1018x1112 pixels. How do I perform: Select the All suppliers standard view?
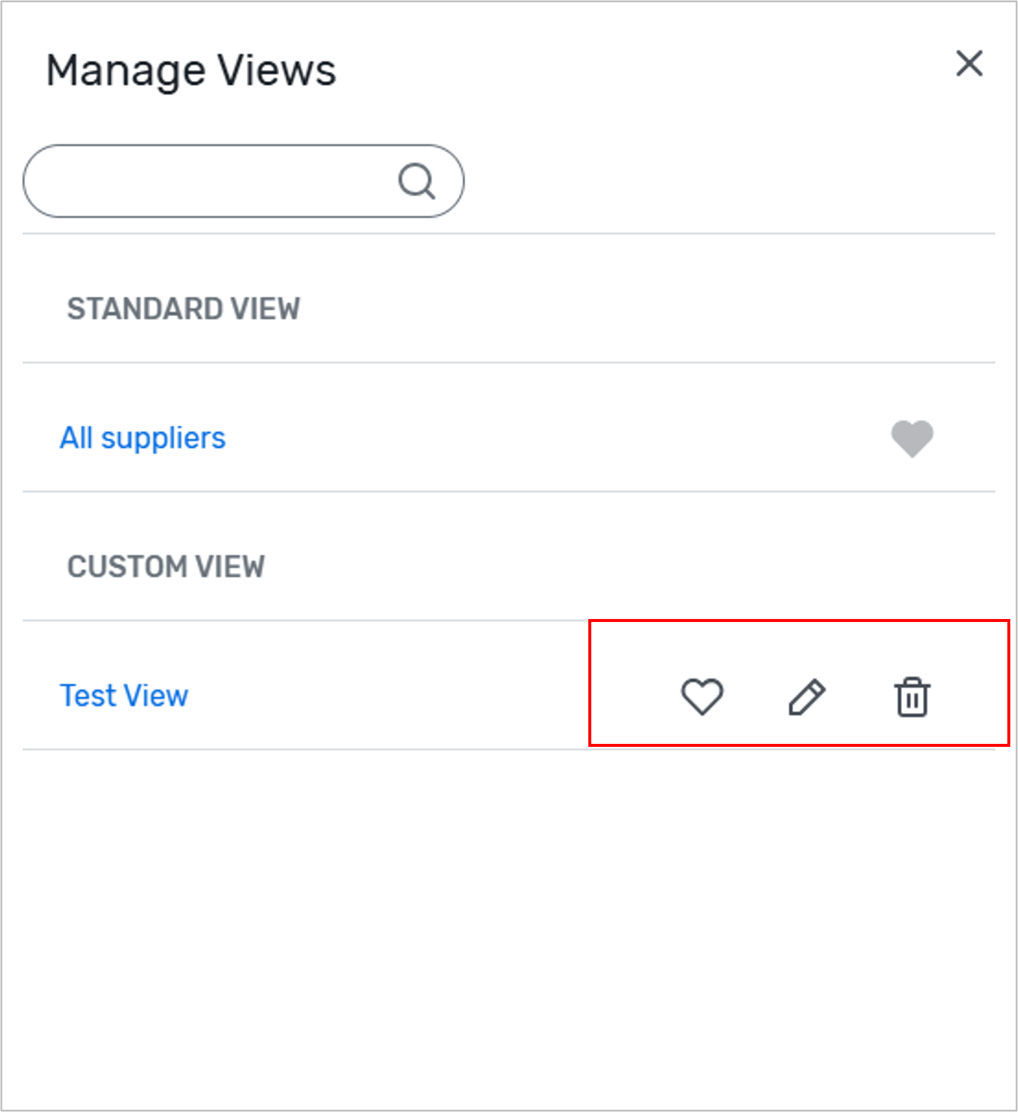click(143, 438)
